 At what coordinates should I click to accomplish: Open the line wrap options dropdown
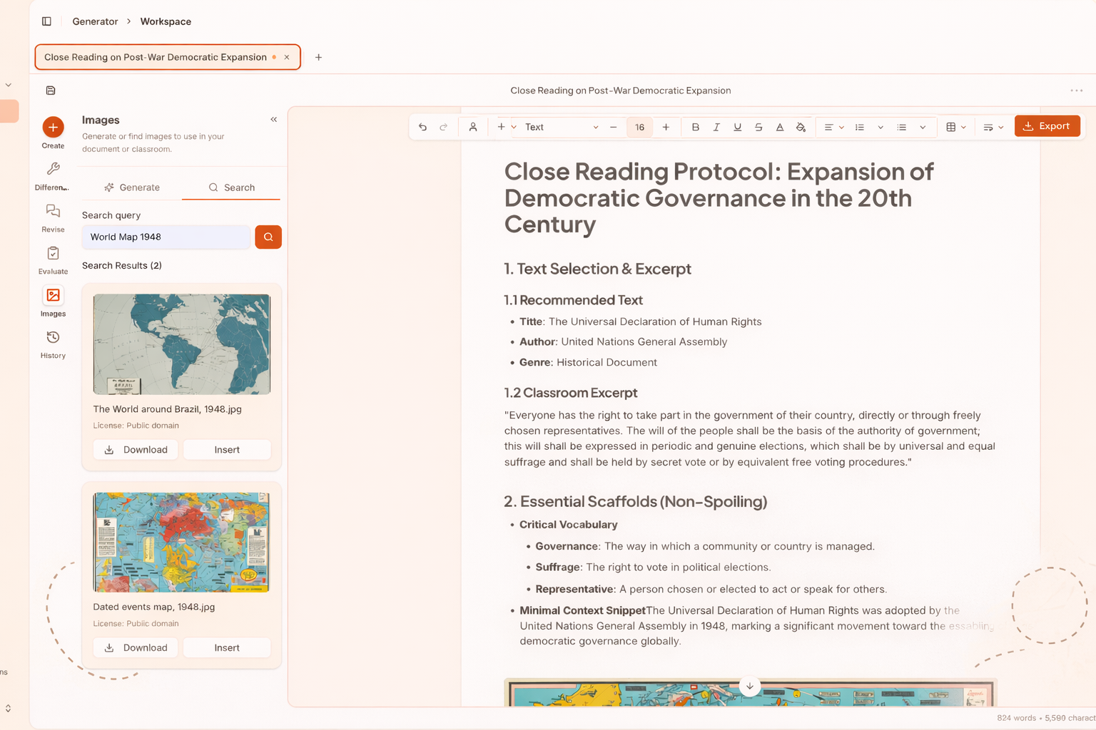pyautogui.click(x=993, y=127)
